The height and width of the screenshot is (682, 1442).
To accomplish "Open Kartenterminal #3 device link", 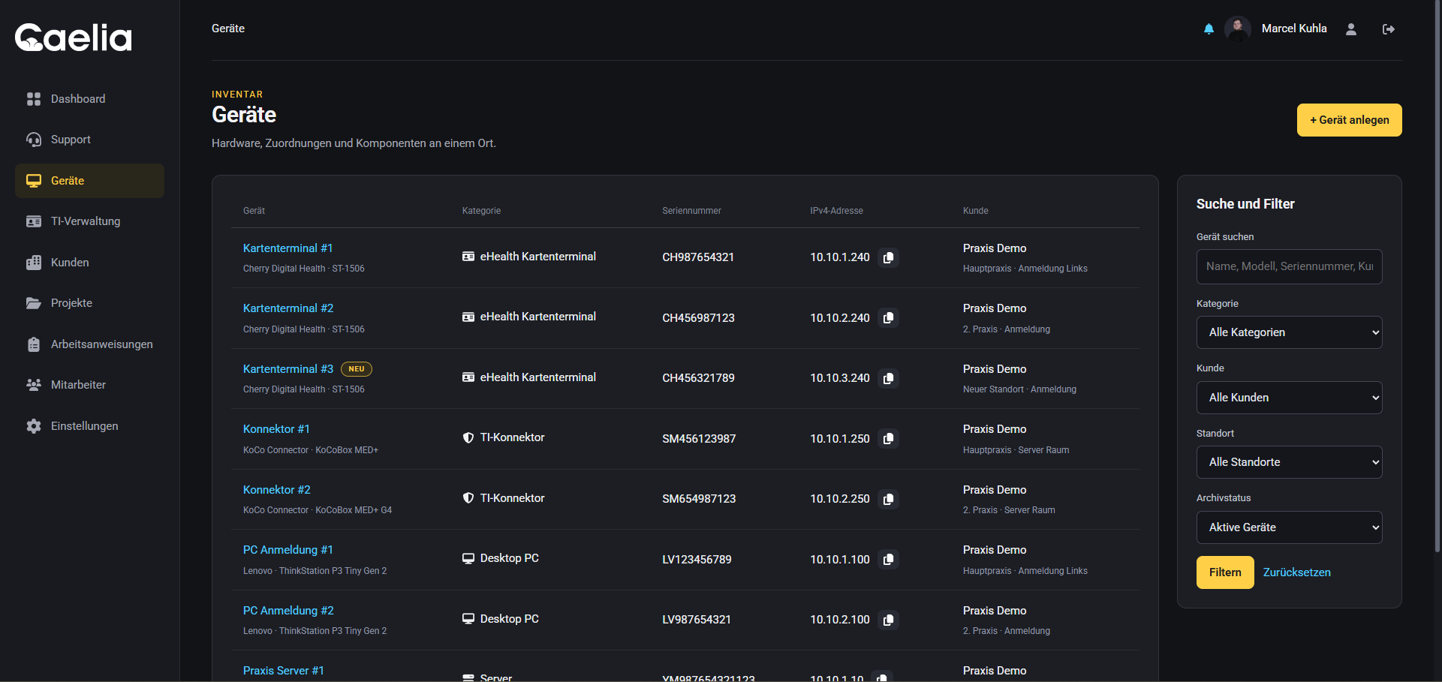I will pos(288,369).
